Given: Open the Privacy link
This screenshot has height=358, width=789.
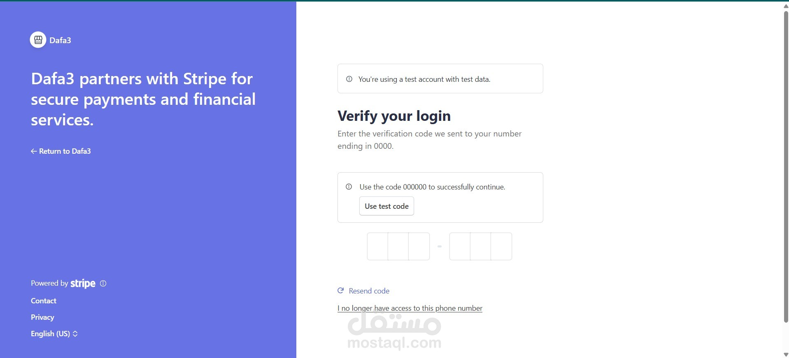Looking at the screenshot, I should 42,317.
